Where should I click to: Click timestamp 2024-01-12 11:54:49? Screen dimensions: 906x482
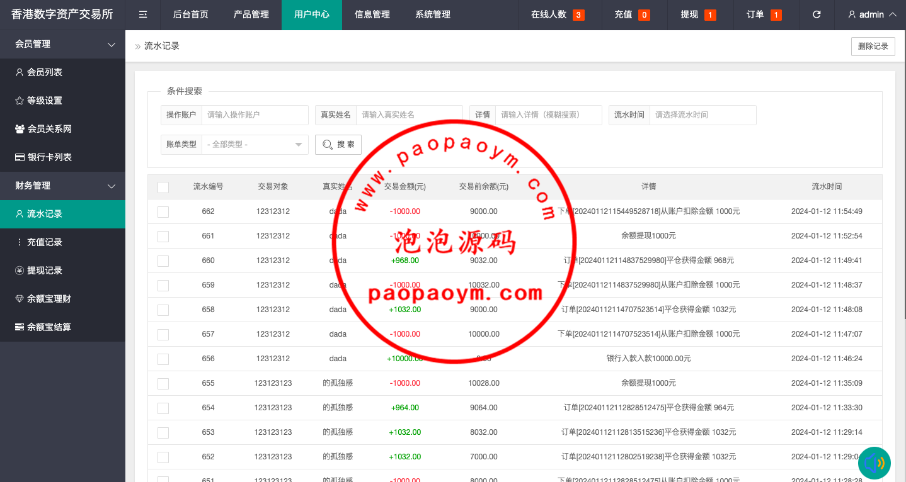click(827, 211)
